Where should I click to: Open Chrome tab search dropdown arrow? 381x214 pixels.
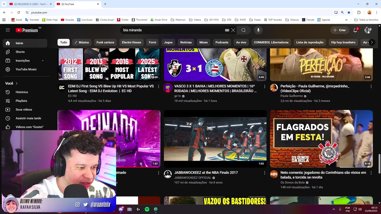coord(4,4)
